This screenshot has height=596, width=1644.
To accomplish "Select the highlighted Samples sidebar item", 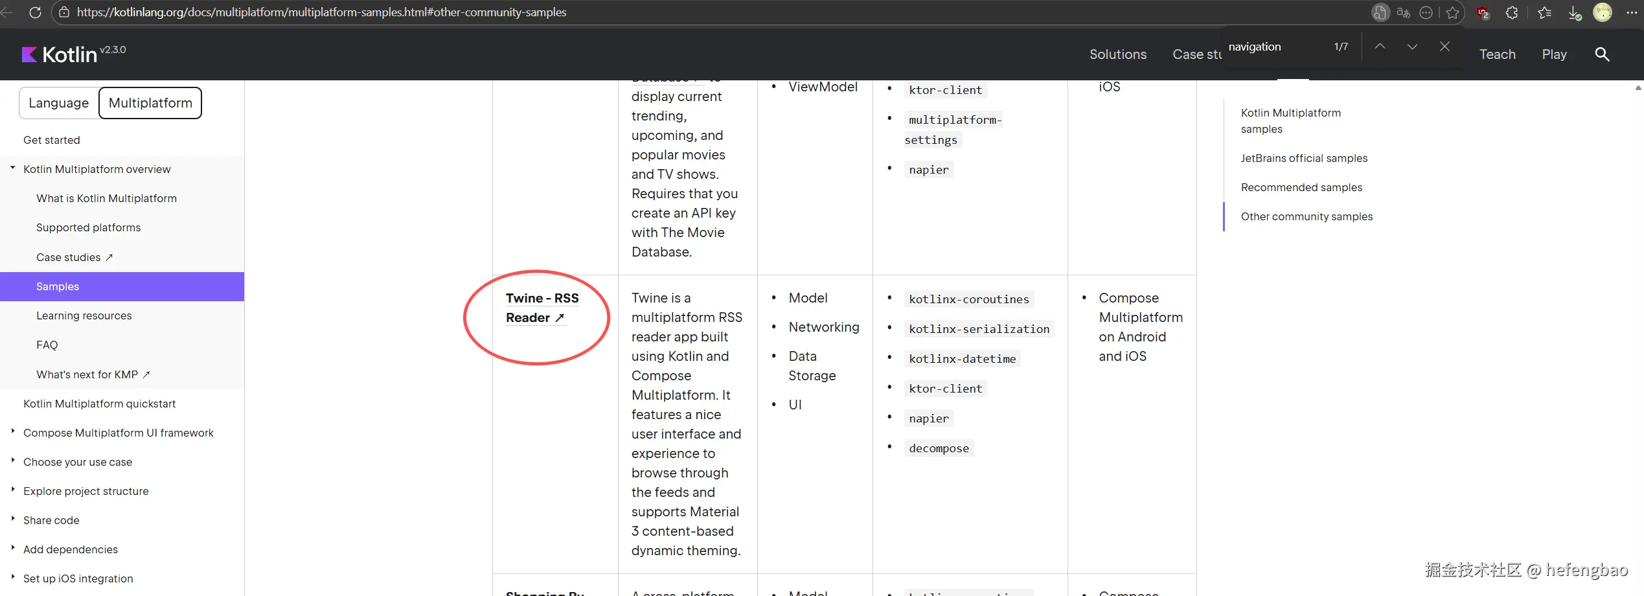I will 122,286.
